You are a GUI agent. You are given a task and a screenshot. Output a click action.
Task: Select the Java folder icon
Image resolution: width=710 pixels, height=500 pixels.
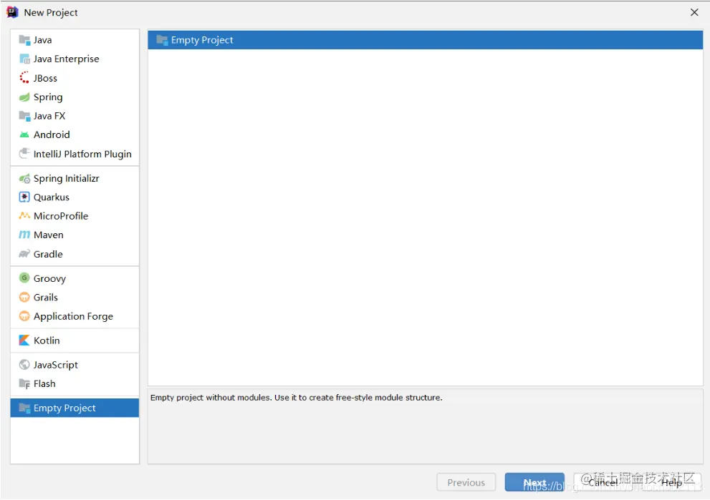(x=24, y=40)
